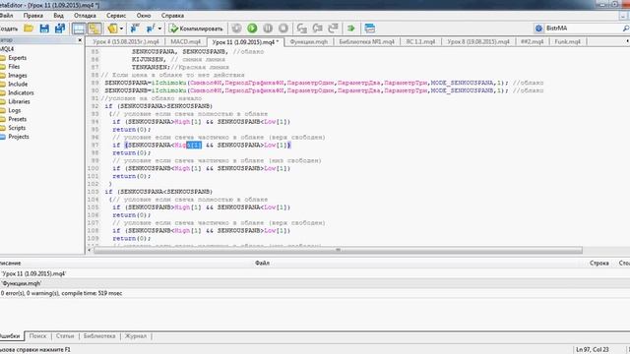Viewport: 630px width, 354px height.
Task: Click the Step Into debug icon
Action: [302, 29]
